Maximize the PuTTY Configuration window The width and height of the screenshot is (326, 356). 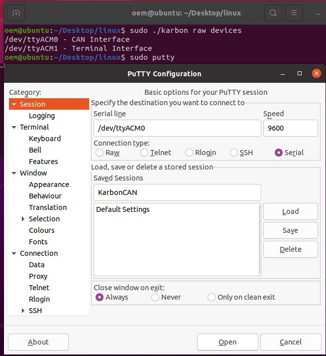(x=300, y=73)
